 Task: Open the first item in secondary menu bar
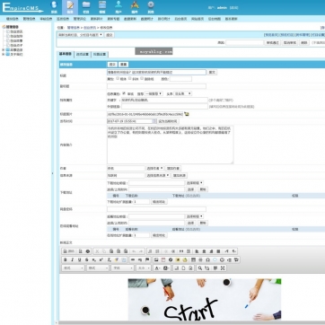[x=13, y=19]
